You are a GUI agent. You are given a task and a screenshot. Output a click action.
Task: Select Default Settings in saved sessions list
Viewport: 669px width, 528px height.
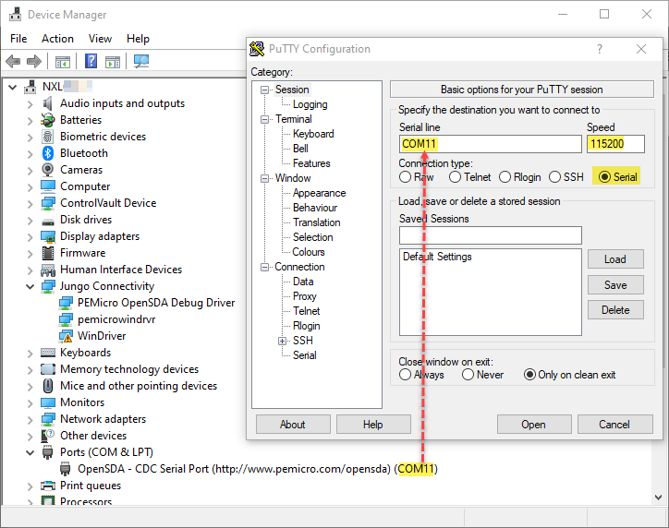[437, 257]
